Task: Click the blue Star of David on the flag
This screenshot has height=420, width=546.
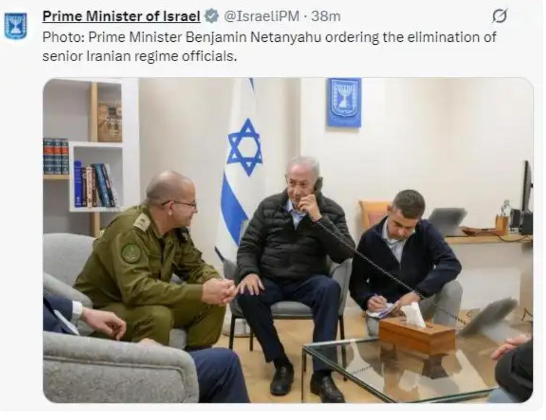Action: (x=244, y=147)
